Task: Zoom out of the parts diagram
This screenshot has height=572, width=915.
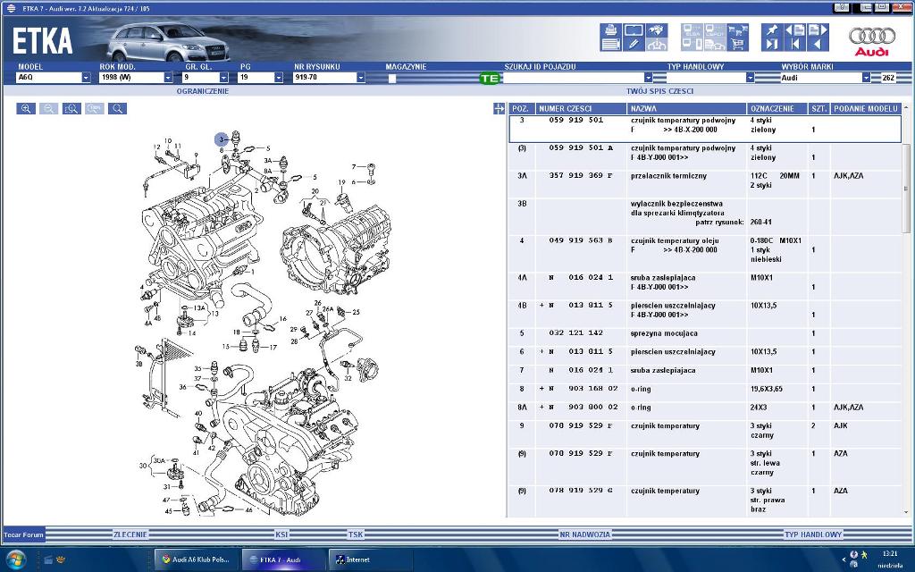Action: click(x=48, y=108)
